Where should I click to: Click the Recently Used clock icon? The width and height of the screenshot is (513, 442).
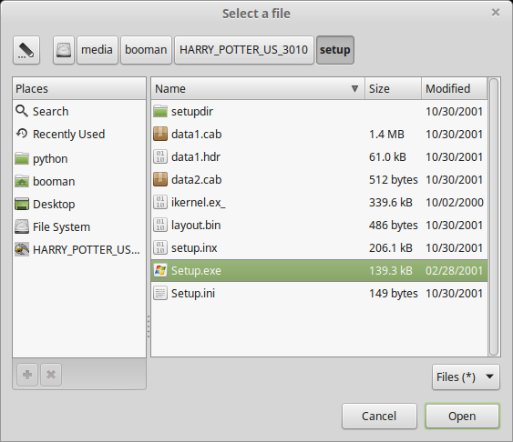[22, 134]
